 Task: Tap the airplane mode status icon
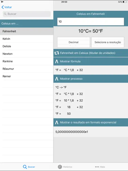[x=2, y=2]
